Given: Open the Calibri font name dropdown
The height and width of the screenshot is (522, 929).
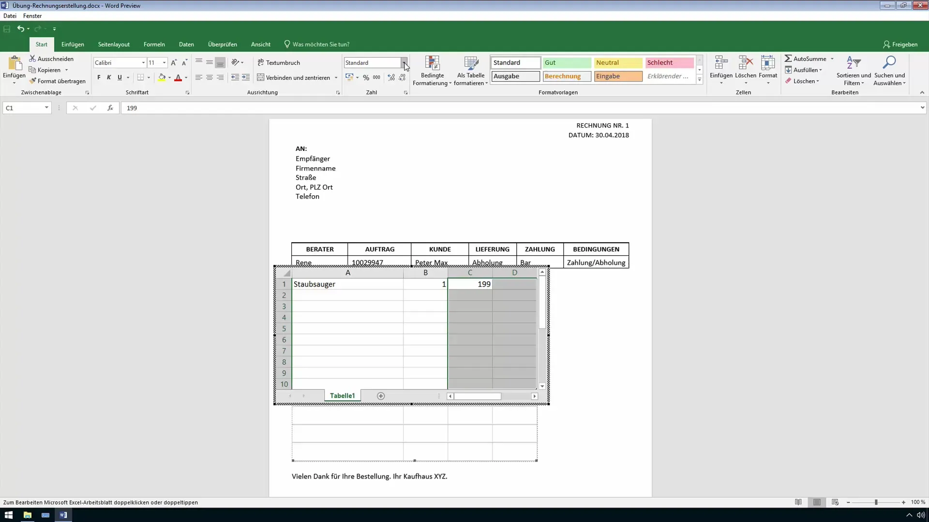Looking at the screenshot, I should (x=143, y=63).
